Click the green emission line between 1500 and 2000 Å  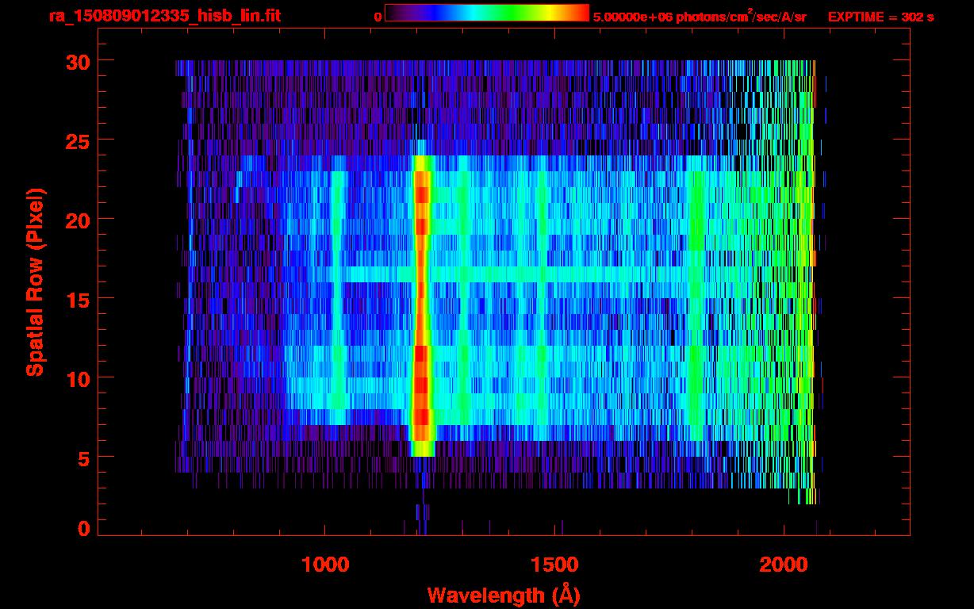(x=696, y=305)
